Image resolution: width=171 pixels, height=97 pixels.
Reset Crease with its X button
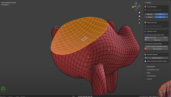(167, 17)
